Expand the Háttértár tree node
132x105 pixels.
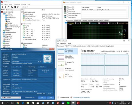(x=2, y=40)
